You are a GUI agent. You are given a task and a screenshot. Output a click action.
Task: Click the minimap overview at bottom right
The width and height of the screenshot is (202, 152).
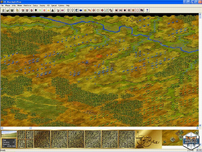(x=180, y=138)
